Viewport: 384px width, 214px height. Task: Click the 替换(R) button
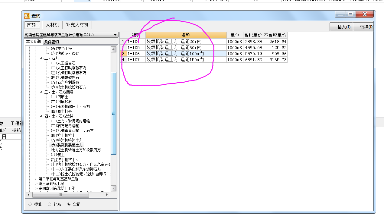[363, 27]
